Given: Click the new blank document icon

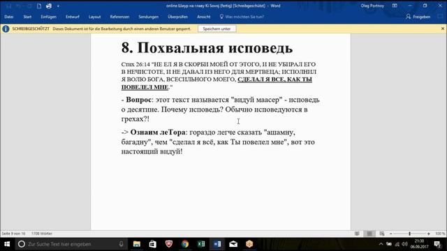Looking at the screenshot, I should [x=39, y=6].
